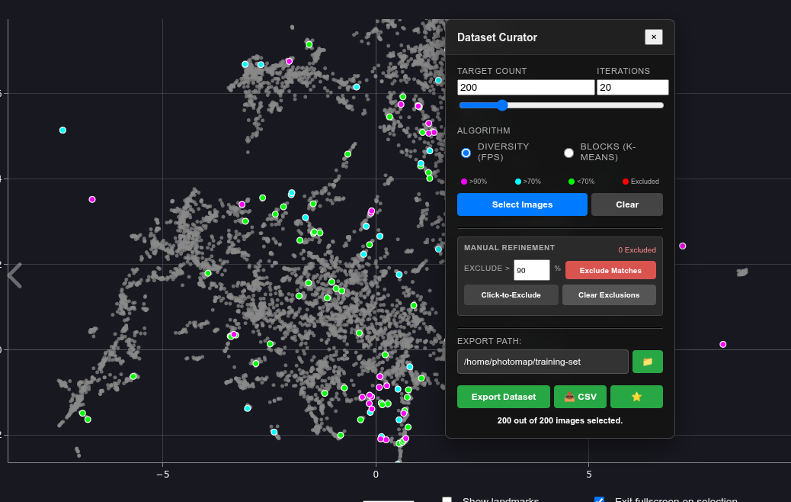Toggle Exit fullscreen on selection checkbox
Image resolution: width=791 pixels, height=502 pixels.
[x=599, y=500]
